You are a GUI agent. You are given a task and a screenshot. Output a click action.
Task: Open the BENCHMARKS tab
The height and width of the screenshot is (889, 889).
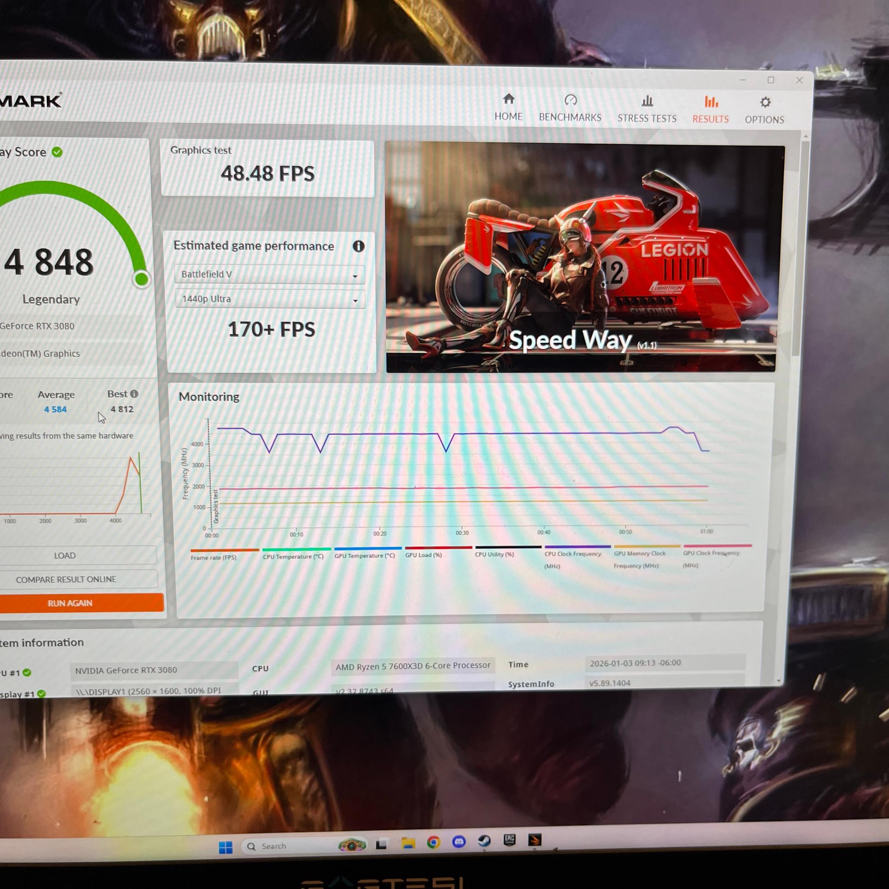point(570,108)
